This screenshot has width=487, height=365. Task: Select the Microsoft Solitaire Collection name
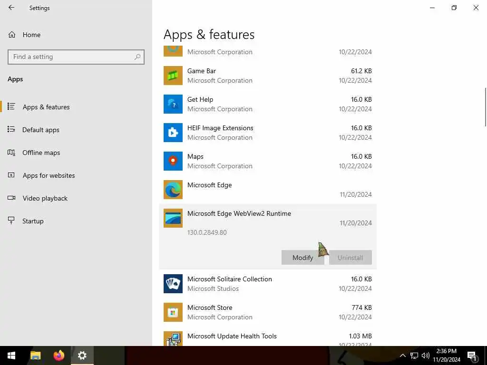[230, 279]
